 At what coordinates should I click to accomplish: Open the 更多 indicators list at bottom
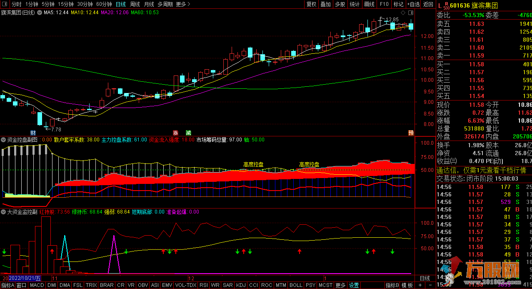[340, 285]
